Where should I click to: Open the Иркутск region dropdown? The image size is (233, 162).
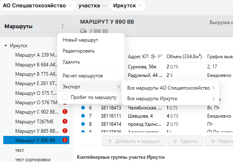point(127,6)
